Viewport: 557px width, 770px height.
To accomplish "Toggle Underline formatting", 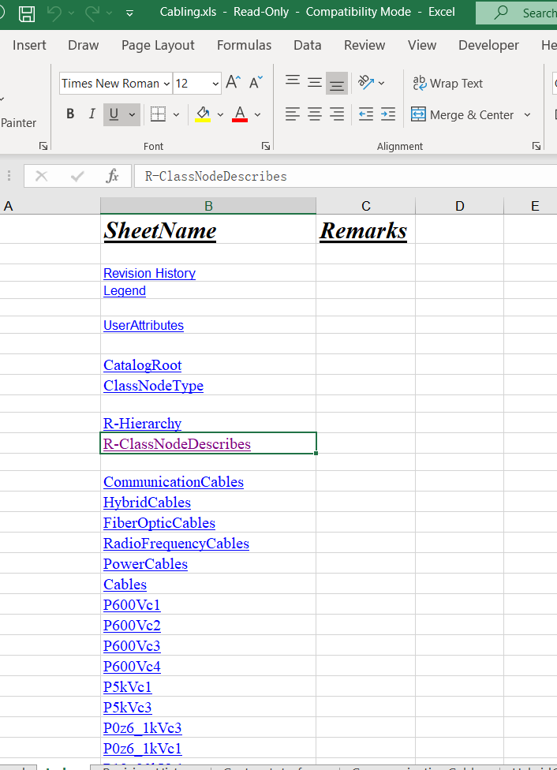I will [114, 114].
